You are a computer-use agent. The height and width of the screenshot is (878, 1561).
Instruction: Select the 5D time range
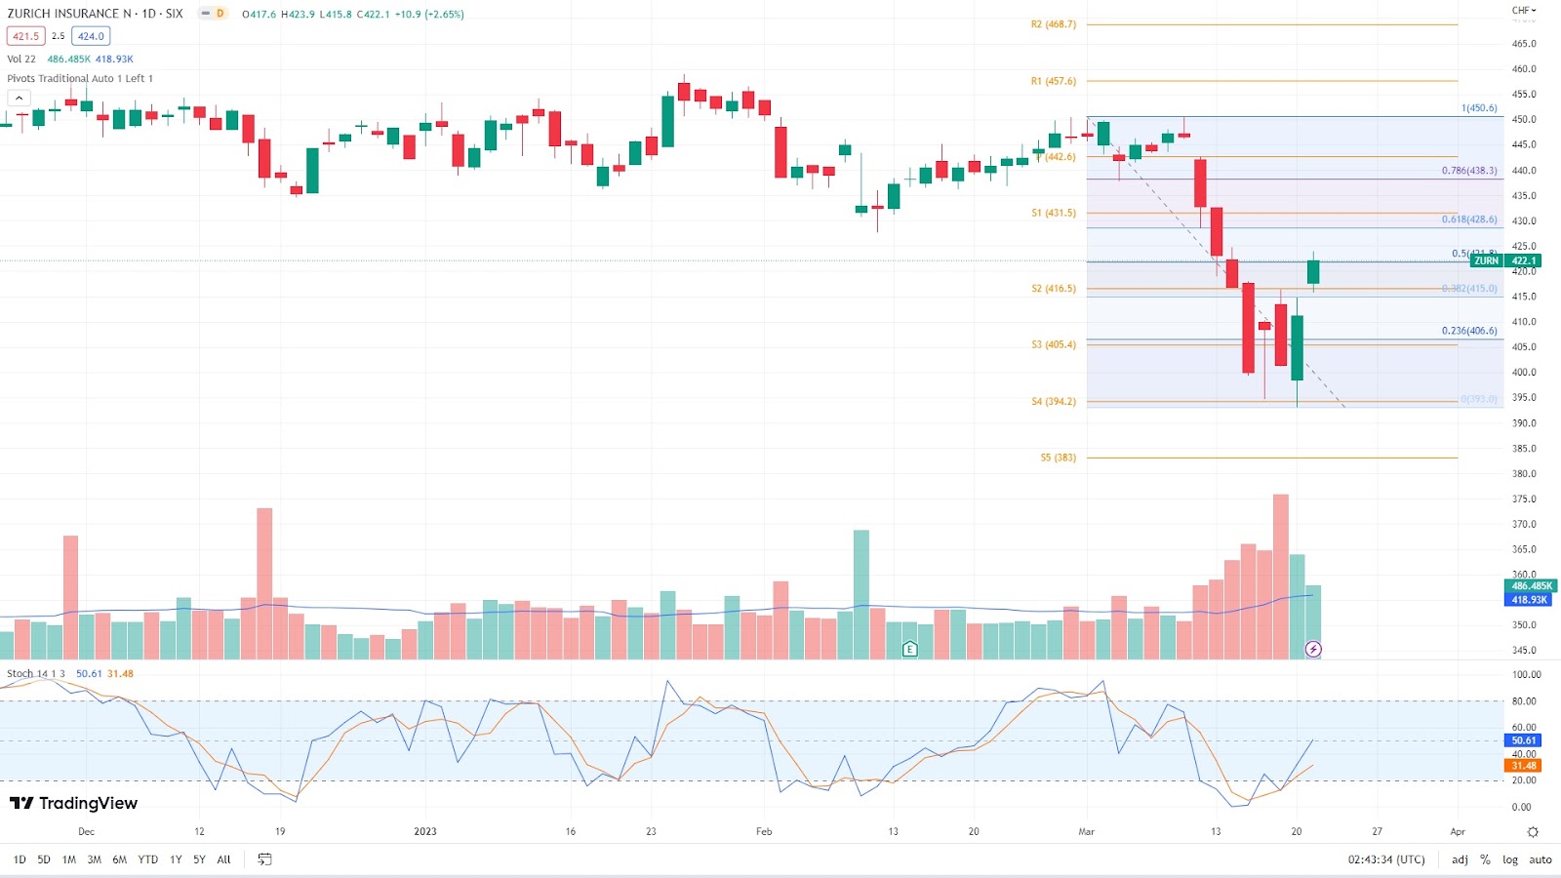(44, 859)
